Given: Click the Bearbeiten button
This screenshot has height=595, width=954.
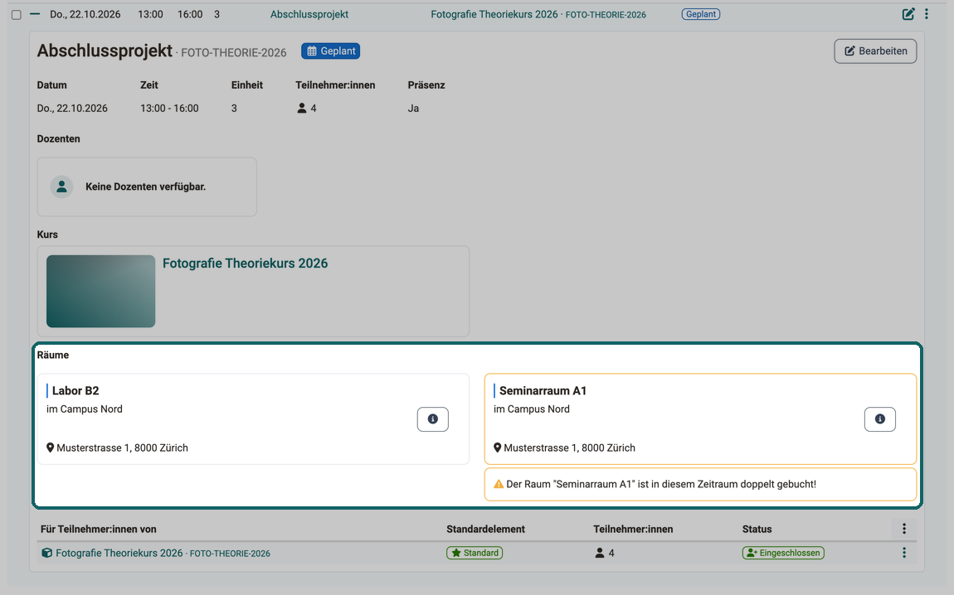Looking at the screenshot, I should click(x=875, y=51).
